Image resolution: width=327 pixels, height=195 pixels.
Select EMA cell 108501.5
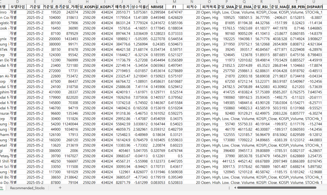244,17
